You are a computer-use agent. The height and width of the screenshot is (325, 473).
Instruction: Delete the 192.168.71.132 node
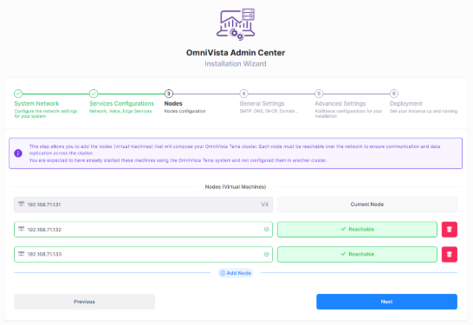tap(449, 230)
